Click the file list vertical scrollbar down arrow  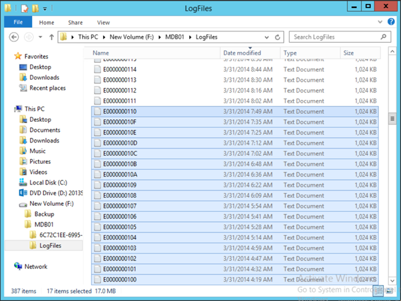(x=392, y=281)
